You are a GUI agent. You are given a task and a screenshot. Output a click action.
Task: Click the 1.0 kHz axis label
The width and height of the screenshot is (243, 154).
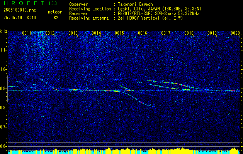point(3,70)
